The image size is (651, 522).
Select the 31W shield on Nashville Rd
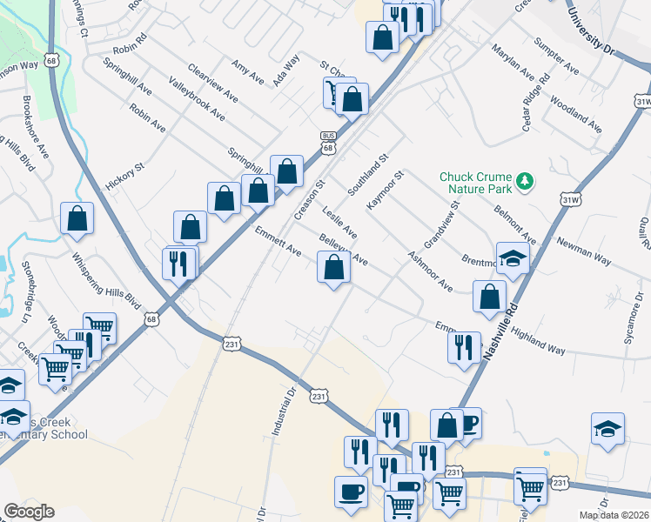570,200
